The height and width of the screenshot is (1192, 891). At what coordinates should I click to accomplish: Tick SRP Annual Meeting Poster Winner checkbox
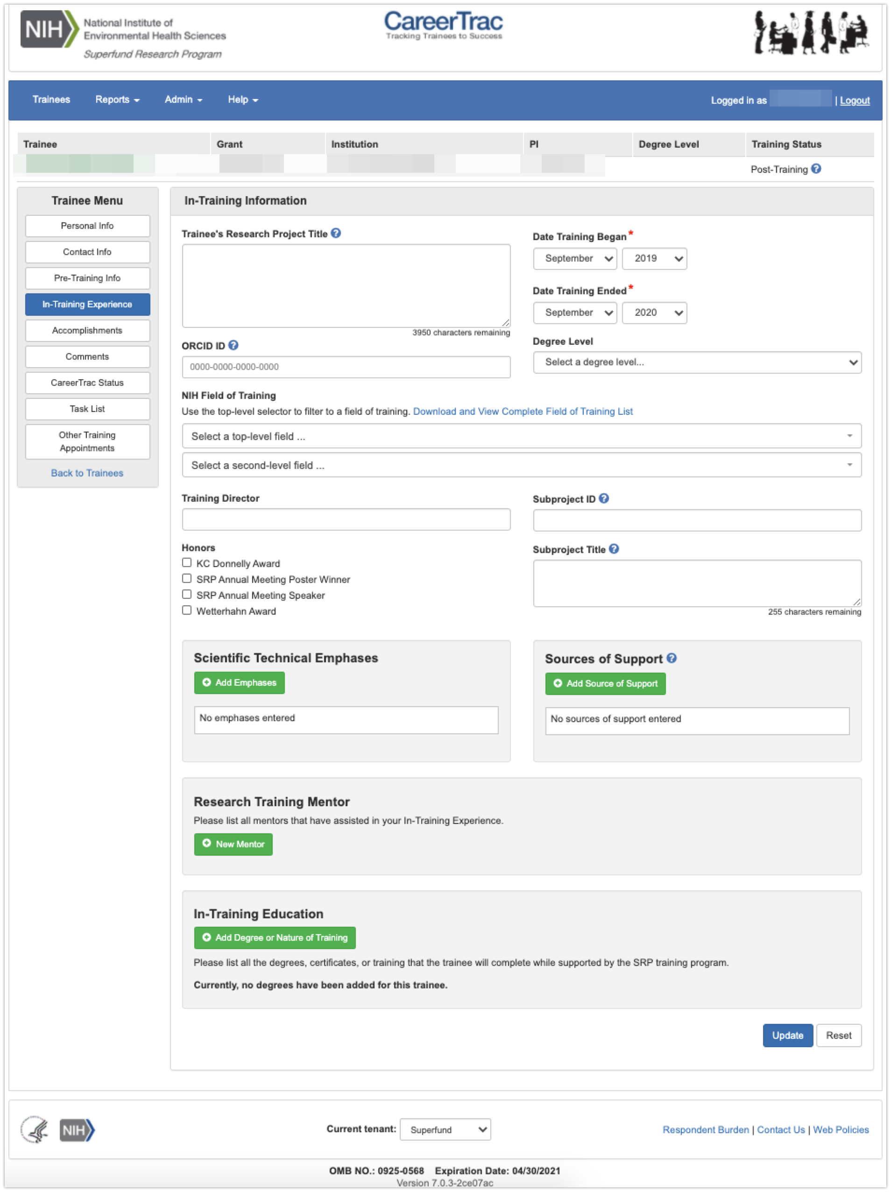pos(187,579)
